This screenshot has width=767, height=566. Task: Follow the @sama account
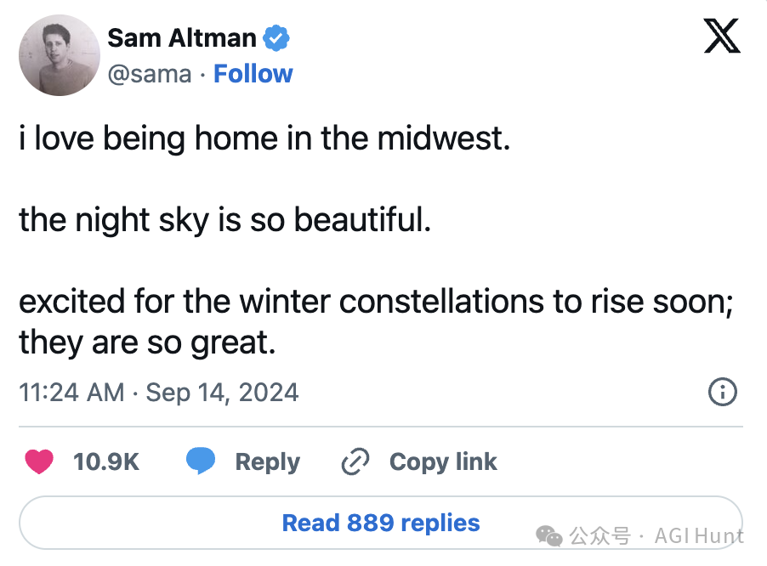pos(253,74)
